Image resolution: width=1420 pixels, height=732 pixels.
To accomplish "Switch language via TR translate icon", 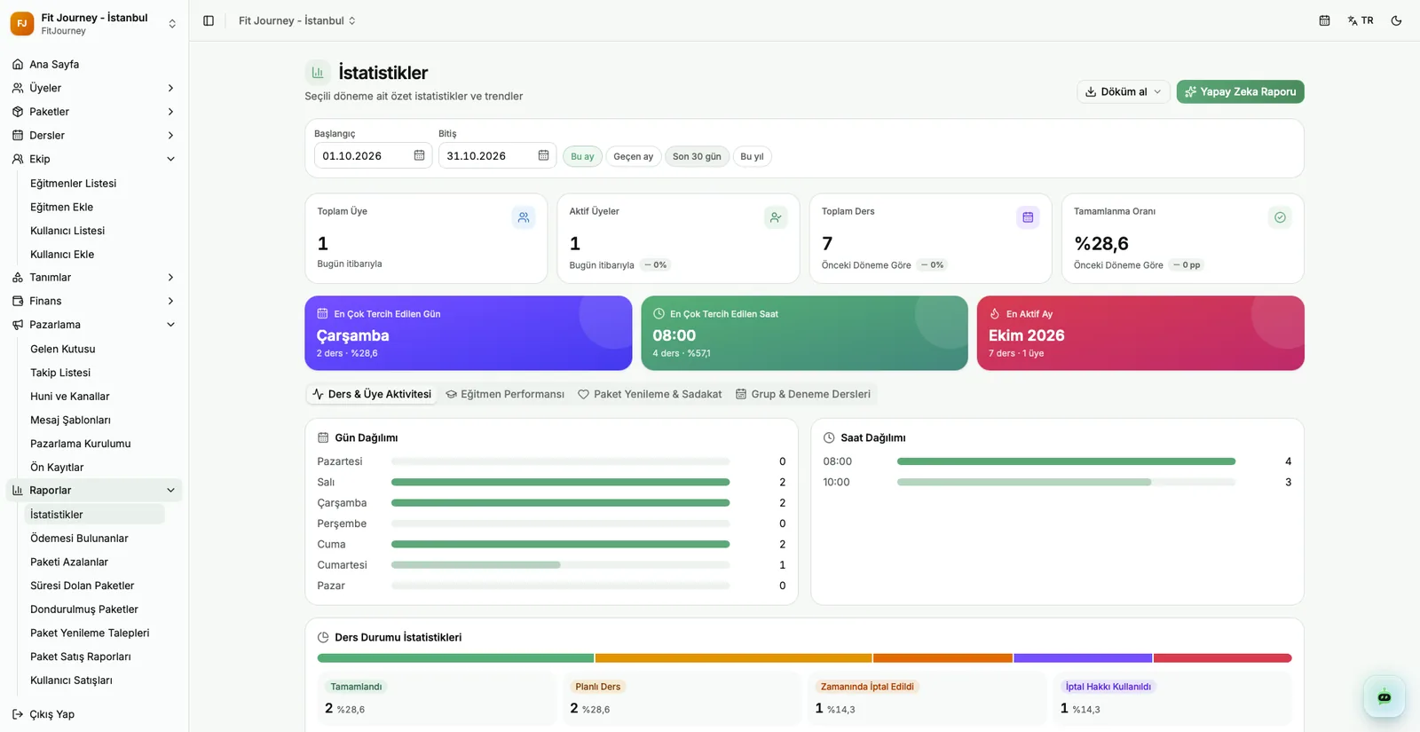I will point(1360,20).
